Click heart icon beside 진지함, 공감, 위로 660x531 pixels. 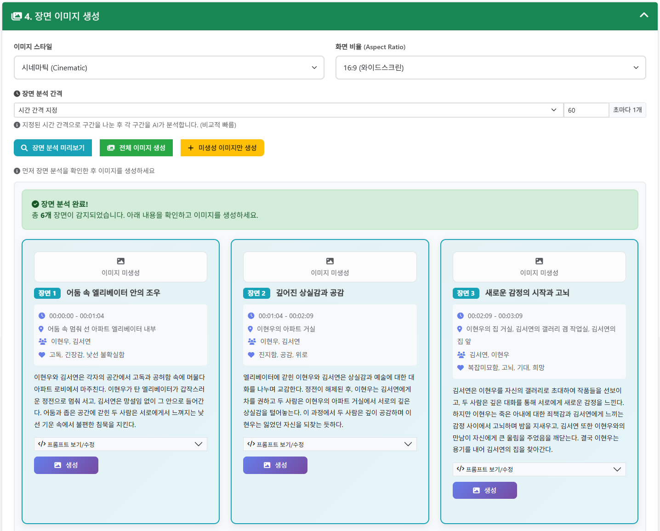(251, 354)
